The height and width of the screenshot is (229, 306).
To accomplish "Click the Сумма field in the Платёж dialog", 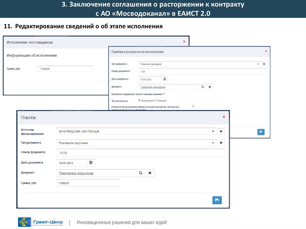I will (88, 183).
